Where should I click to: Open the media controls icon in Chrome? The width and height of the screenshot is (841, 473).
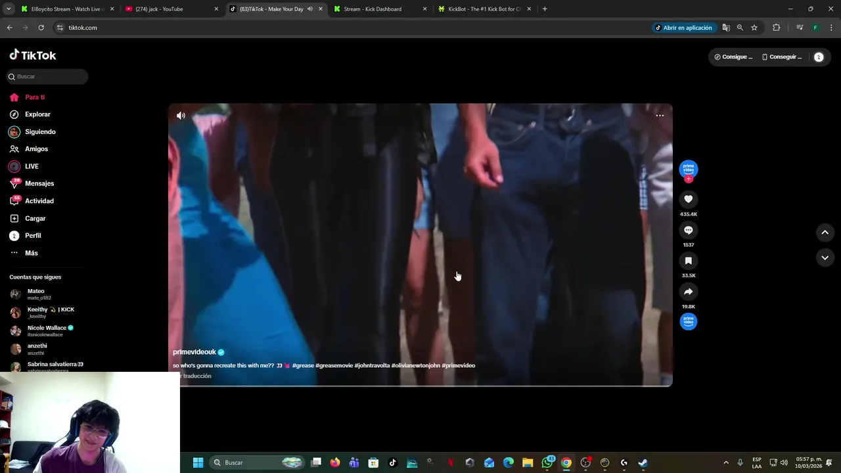click(800, 28)
